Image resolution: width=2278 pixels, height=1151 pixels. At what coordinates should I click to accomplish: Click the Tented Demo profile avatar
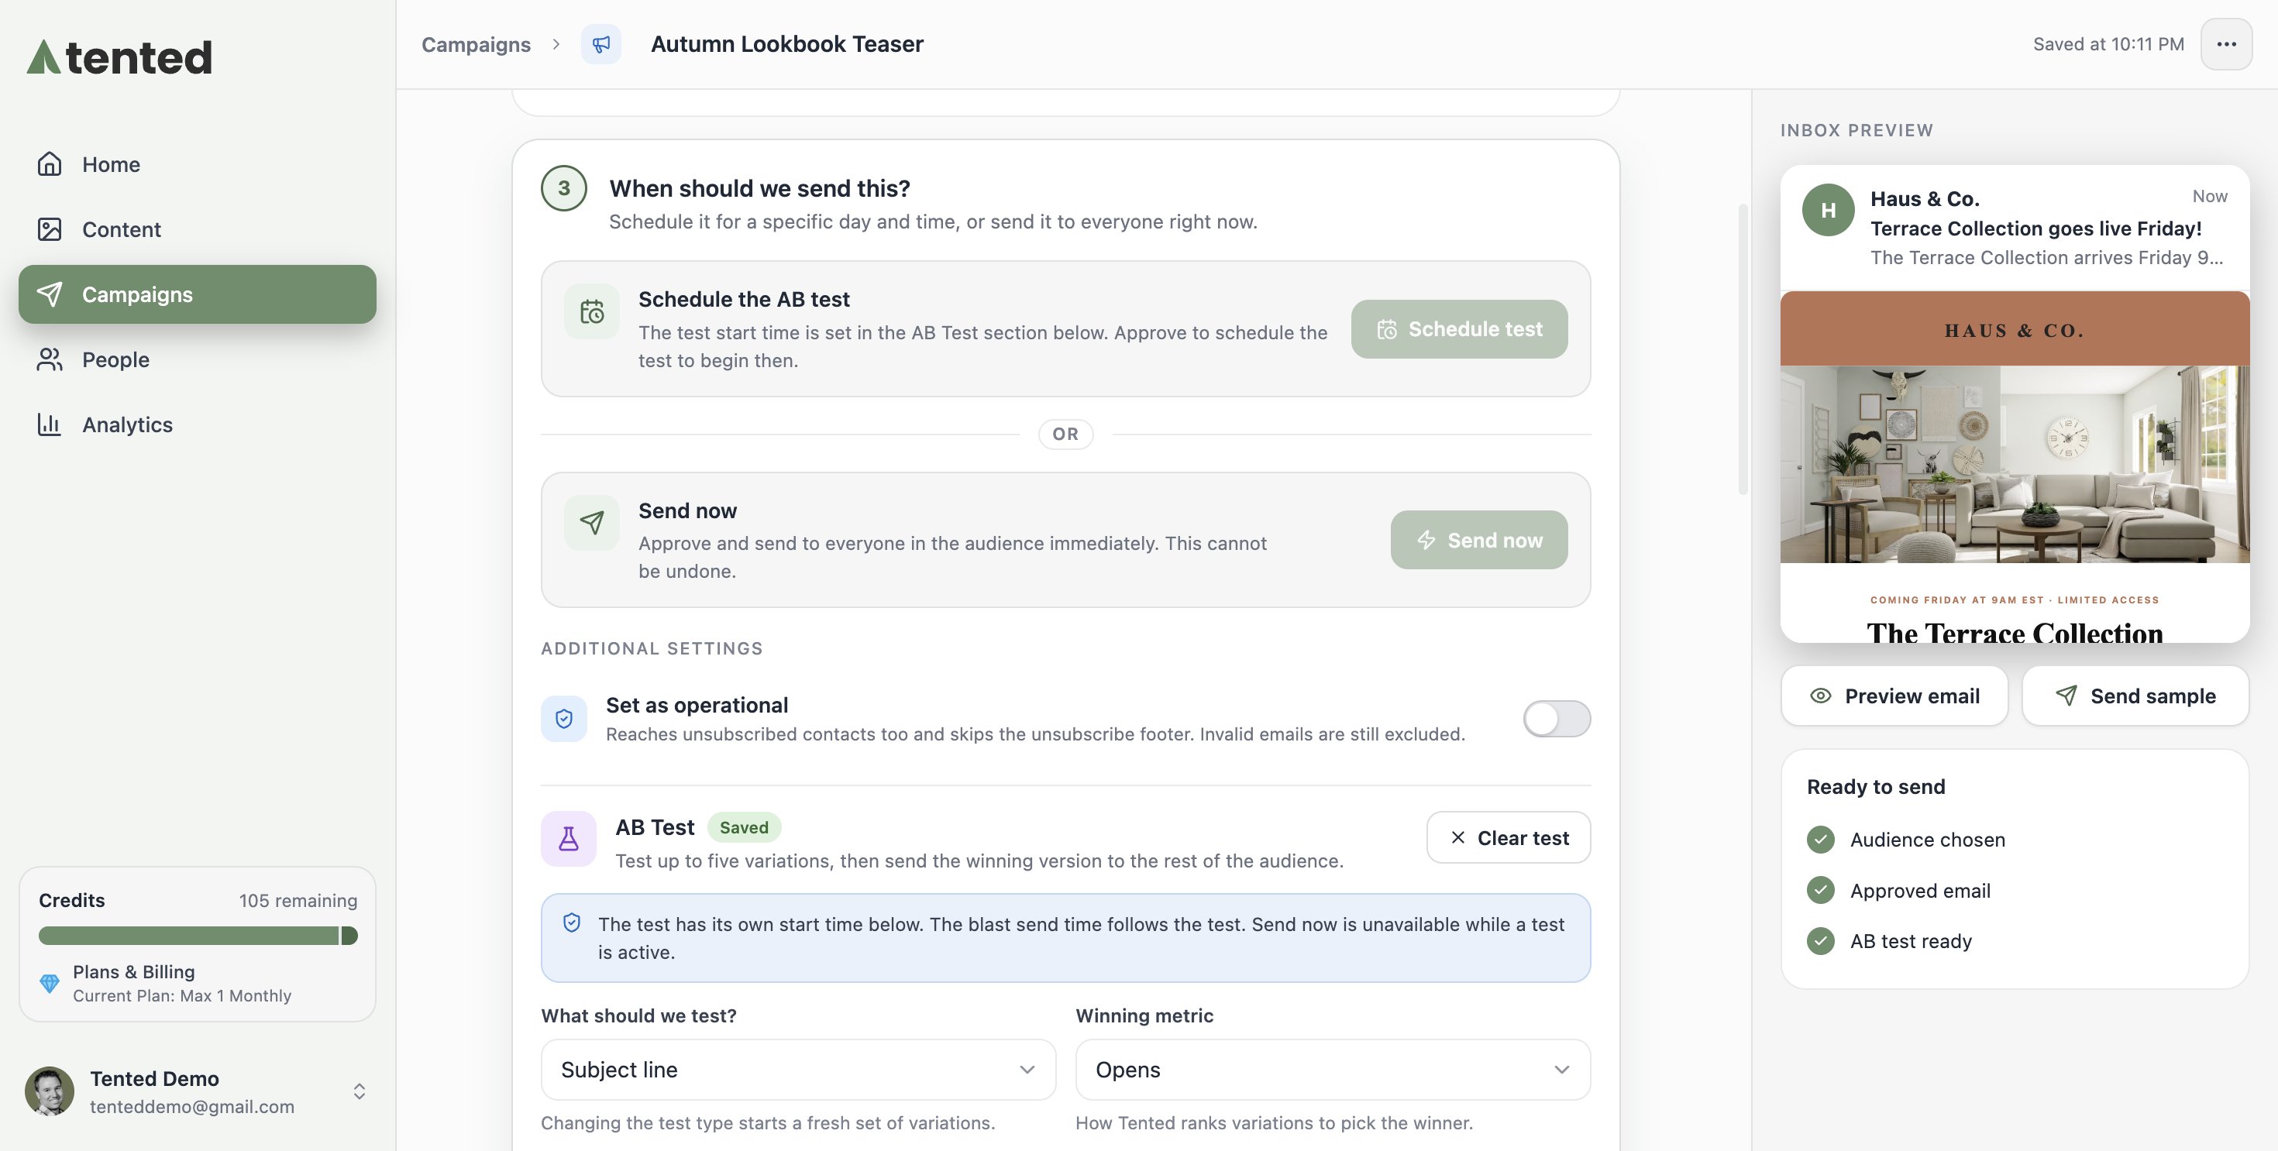(x=50, y=1091)
